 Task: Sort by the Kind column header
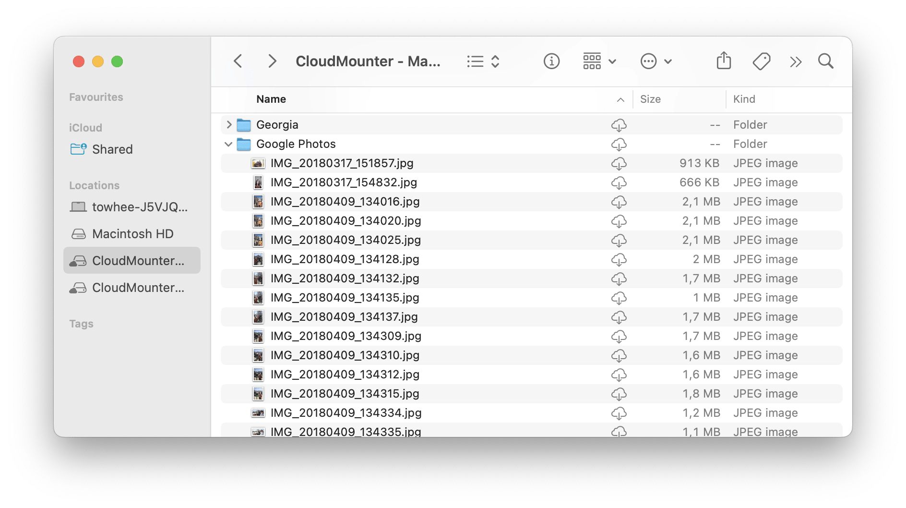(744, 99)
